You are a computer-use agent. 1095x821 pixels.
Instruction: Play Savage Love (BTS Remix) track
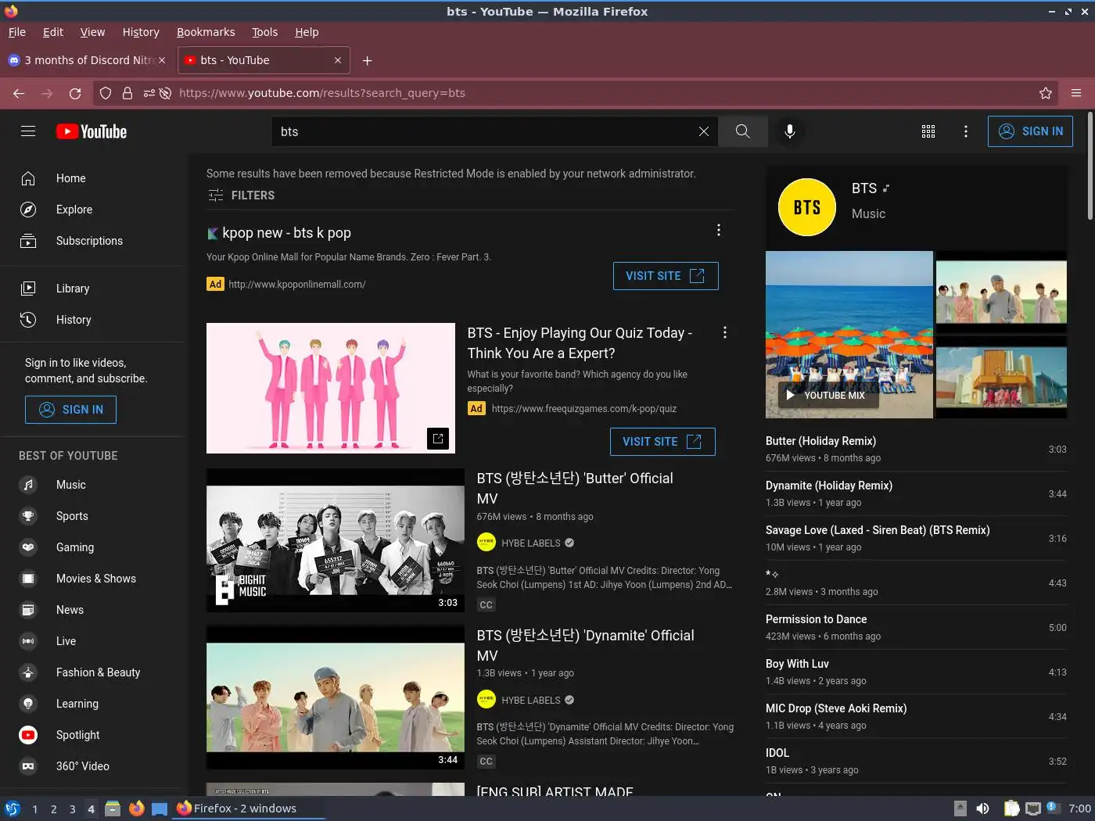point(916,538)
